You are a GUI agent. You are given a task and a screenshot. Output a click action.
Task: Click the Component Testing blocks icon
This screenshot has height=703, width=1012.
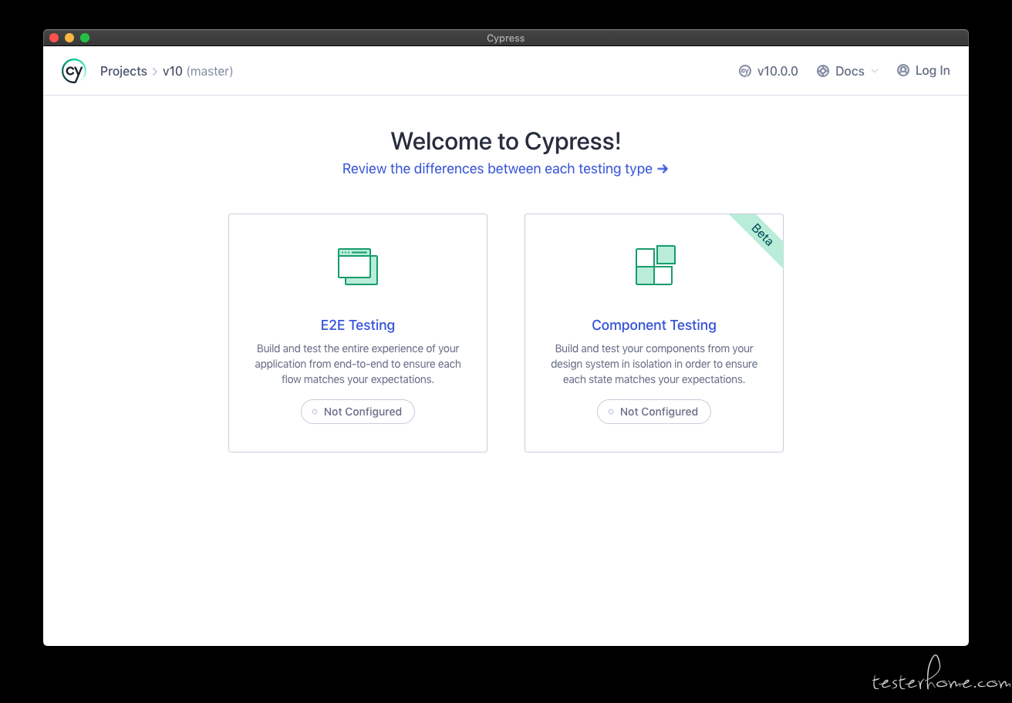coord(655,265)
